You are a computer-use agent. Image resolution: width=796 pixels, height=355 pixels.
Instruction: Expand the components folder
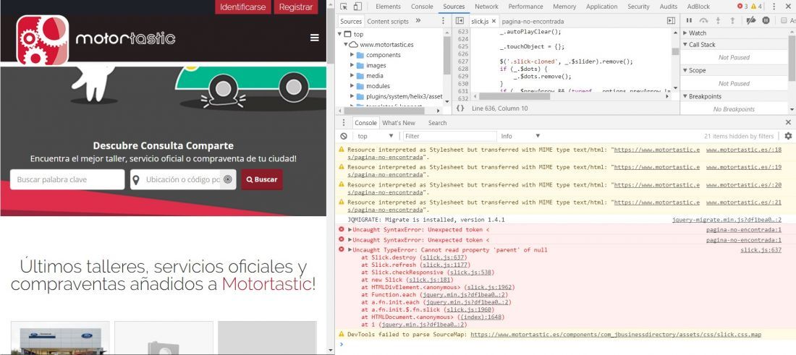click(352, 55)
